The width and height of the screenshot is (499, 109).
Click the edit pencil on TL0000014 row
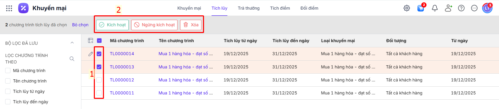point(90,54)
